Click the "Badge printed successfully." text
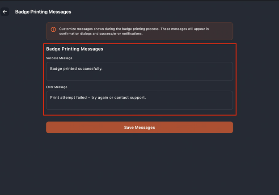279x195 pixels. click(76, 69)
